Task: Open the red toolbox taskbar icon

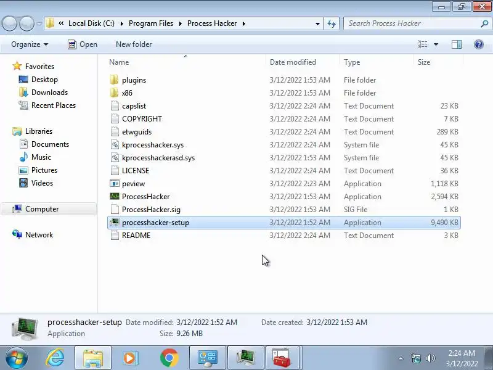Action: [282, 358]
